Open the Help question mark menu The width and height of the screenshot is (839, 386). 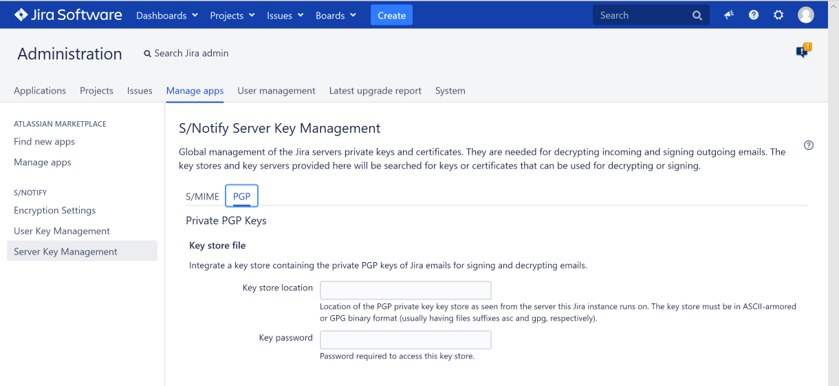click(x=754, y=15)
